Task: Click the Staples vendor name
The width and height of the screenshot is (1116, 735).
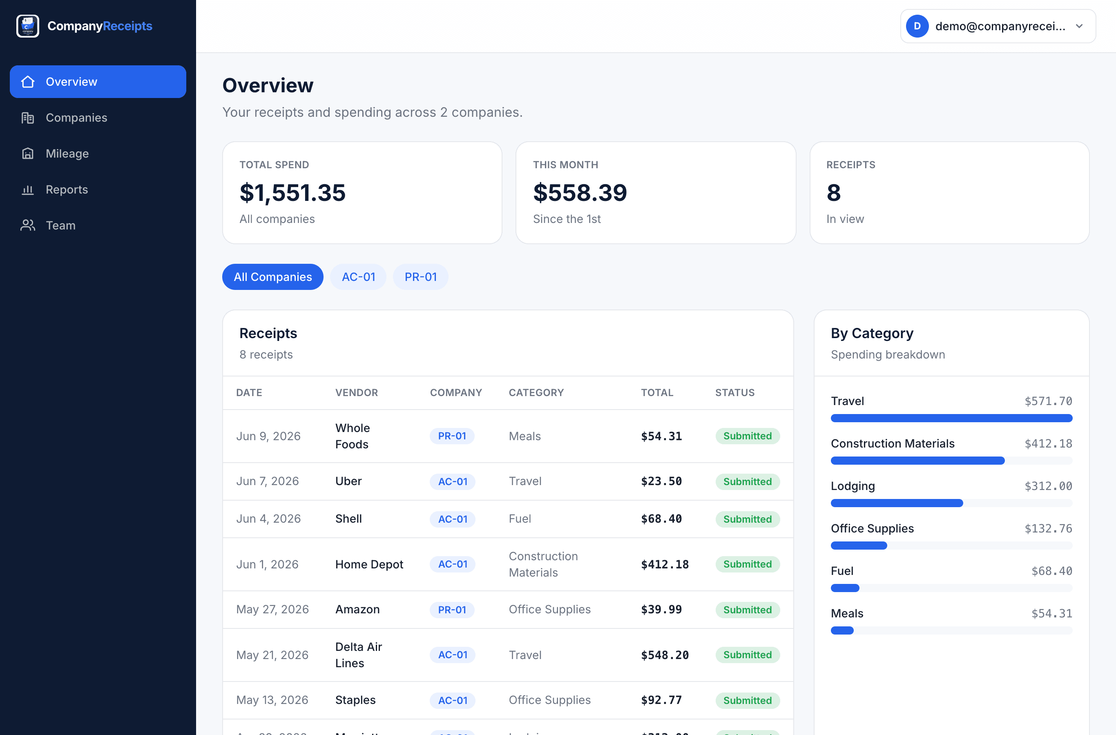Action: 355,700
